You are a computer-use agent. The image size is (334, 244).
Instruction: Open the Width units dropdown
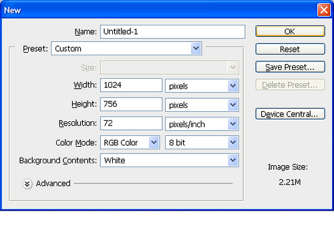point(202,86)
